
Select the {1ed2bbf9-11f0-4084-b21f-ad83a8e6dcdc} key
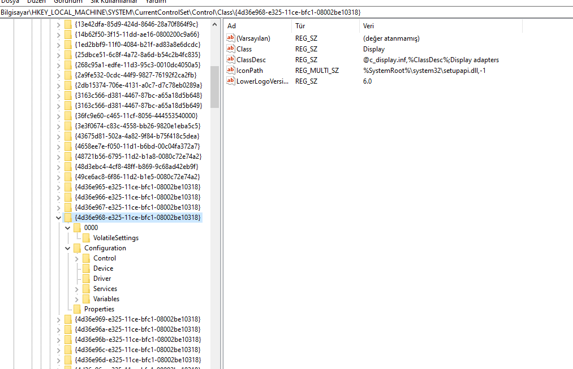click(137, 45)
